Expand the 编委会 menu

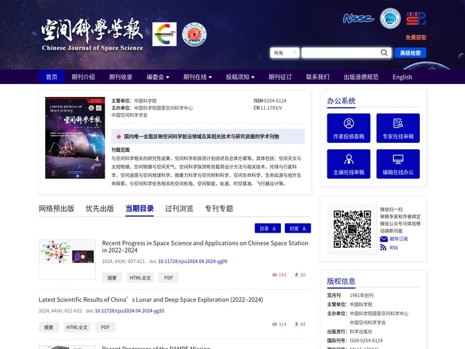pos(158,77)
